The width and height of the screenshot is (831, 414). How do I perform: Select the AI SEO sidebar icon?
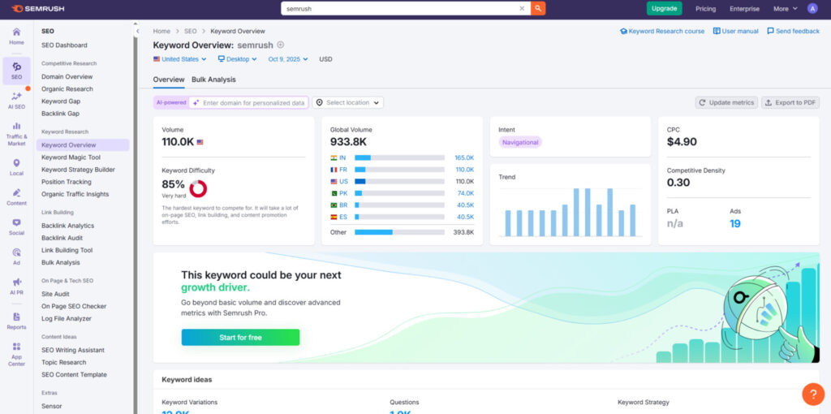[16, 100]
